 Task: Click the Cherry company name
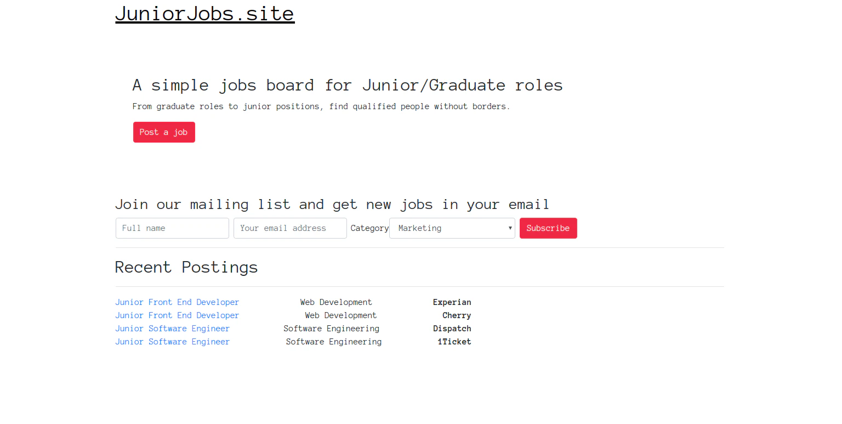pyautogui.click(x=457, y=315)
